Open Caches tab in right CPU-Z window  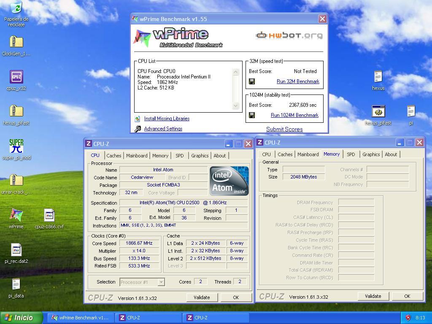coord(285,154)
